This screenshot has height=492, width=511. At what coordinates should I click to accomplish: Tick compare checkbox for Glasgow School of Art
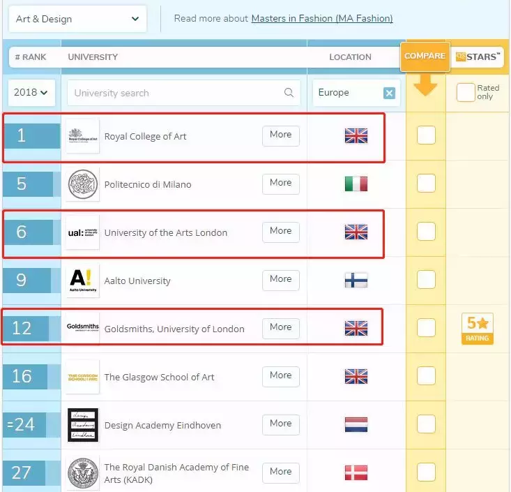point(426,375)
